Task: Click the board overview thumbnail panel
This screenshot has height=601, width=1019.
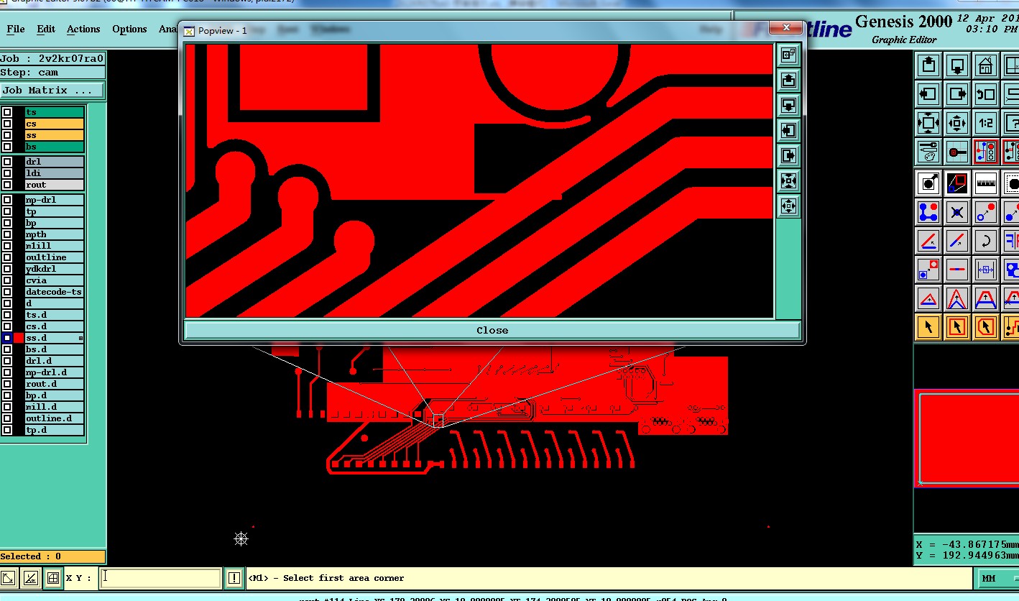Action: pyautogui.click(x=967, y=438)
